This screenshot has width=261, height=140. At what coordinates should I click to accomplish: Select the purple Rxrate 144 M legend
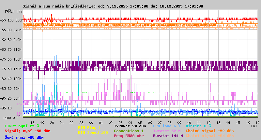(x=168, y=136)
